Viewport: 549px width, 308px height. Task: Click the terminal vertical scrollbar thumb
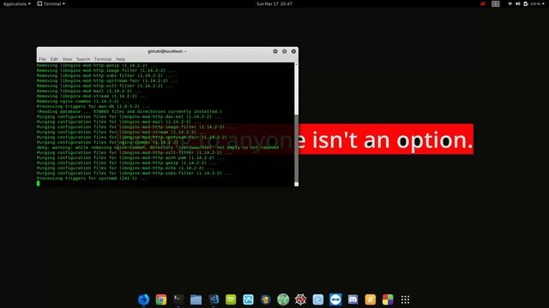coord(296,148)
